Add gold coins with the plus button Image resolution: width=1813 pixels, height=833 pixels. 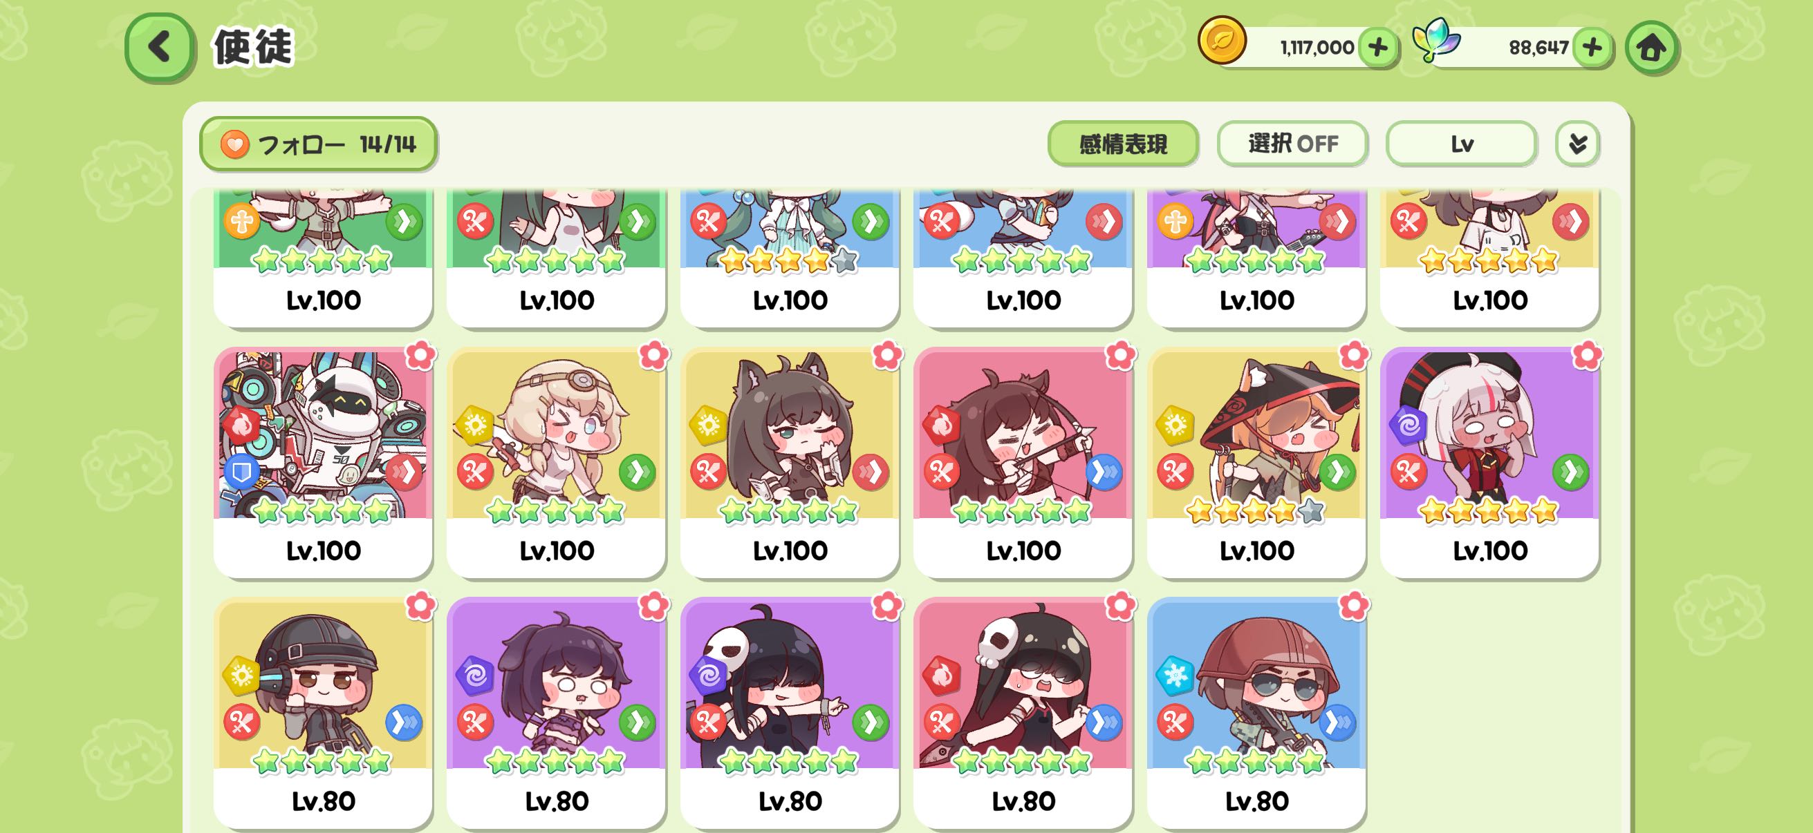[x=1378, y=48]
